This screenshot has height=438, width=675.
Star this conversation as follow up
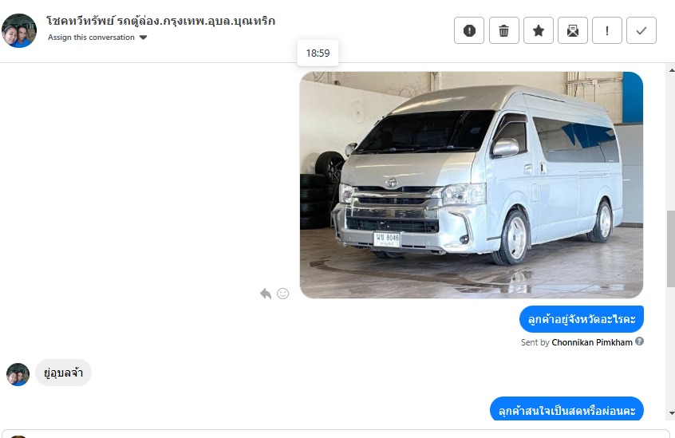[538, 30]
